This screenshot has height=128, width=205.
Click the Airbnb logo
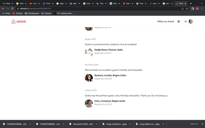click(18, 22)
